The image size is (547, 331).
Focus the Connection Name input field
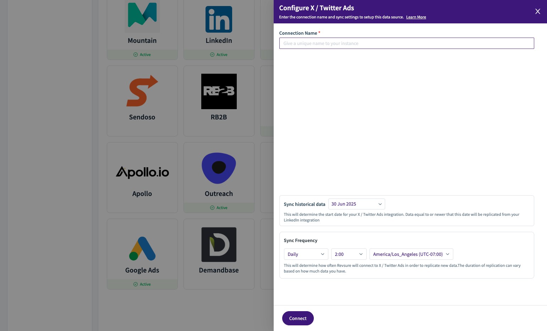(406, 43)
